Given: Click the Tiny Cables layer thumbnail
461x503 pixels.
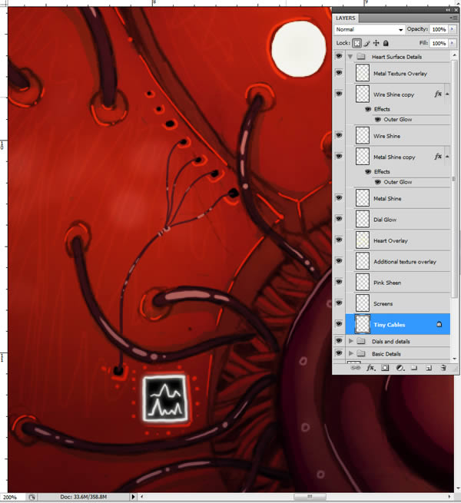Looking at the screenshot, I should tap(363, 324).
